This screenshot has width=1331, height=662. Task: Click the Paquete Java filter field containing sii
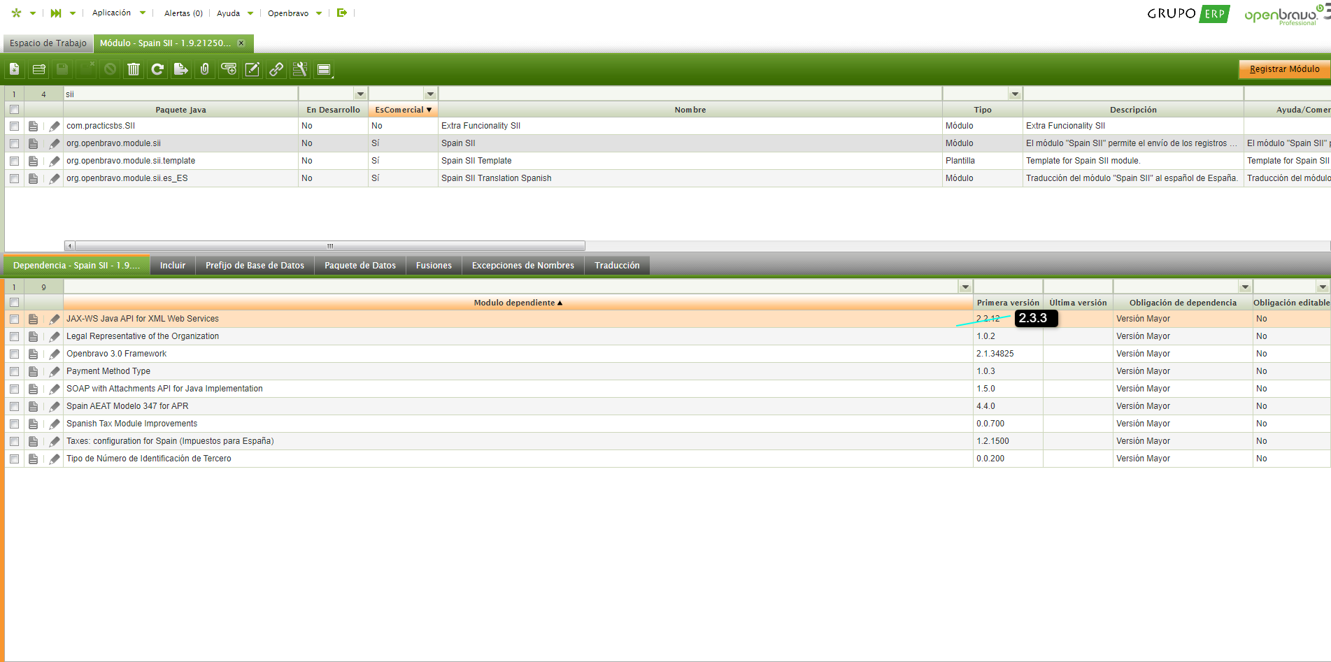click(x=180, y=94)
